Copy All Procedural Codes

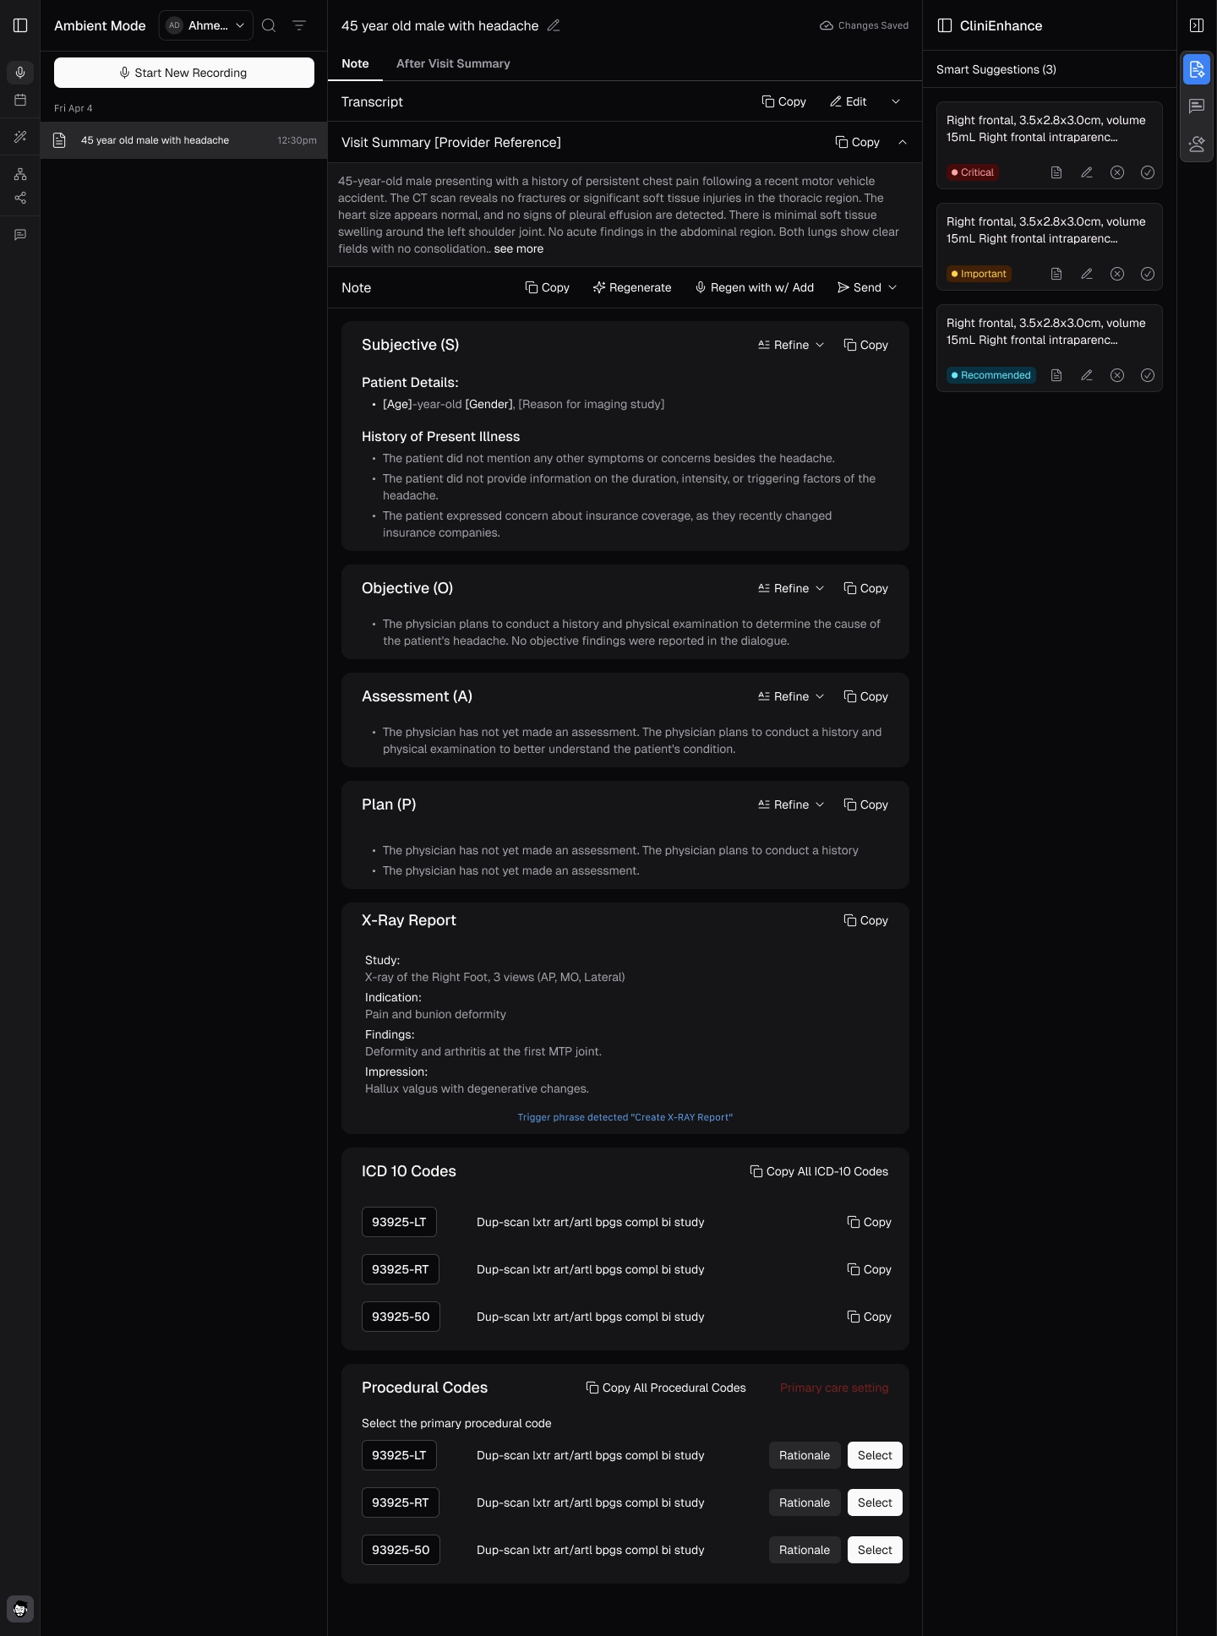click(x=666, y=1388)
